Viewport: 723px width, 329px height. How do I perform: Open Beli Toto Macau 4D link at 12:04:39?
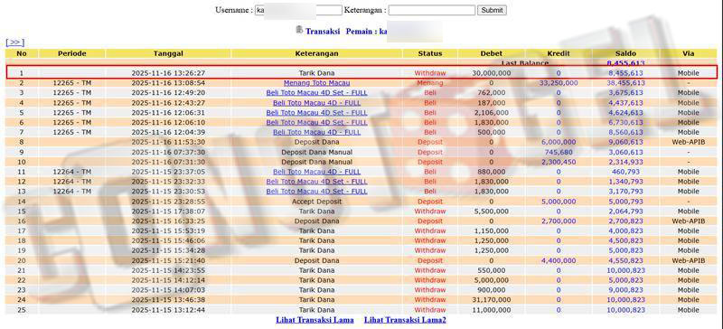click(x=317, y=133)
